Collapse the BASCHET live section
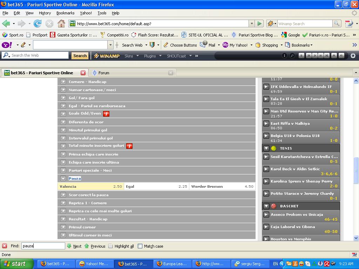Viewport: 359px width, 269px height. [301, 206]
